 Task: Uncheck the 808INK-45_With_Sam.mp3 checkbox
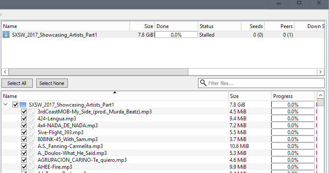point(24,139)
